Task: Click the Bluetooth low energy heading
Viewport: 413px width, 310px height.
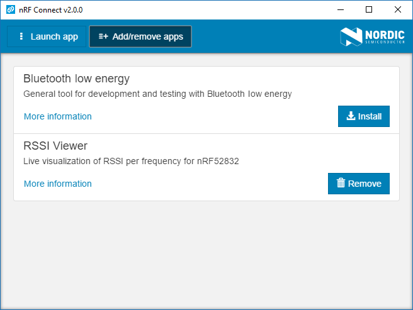Action: 76,79
